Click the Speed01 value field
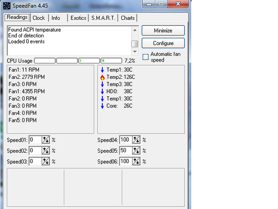This screenshot has height=209, width=278. pyautogui.click(x=36, y=140)
